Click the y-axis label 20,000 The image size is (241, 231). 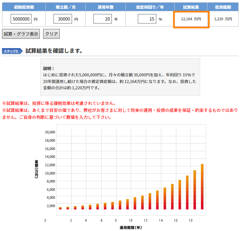[50, 132]
